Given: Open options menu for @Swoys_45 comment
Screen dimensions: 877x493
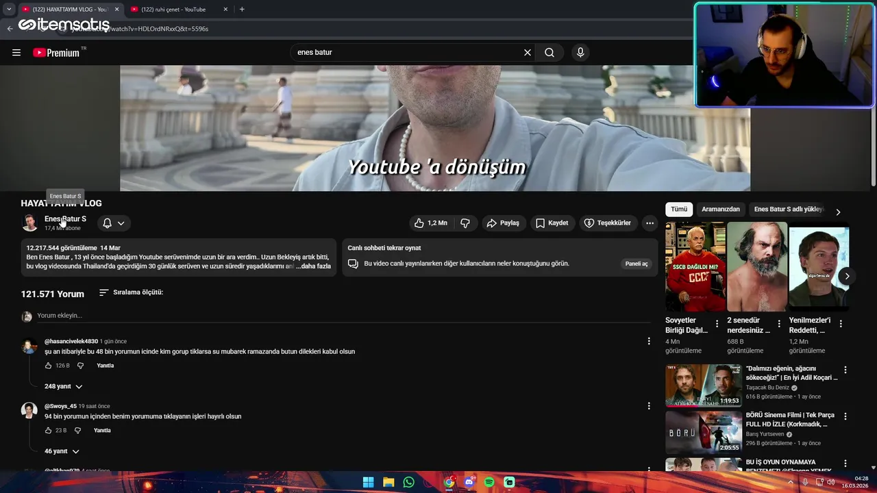Looking at the screenshot, I should point(649,406).
